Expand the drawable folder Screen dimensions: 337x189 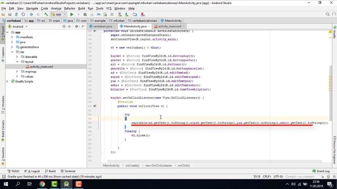17,57
